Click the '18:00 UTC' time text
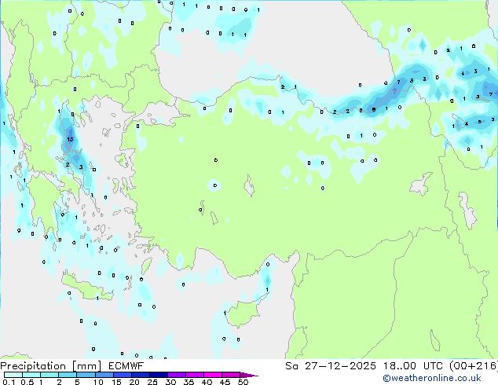This screenshot has width=498, height=385. pyautogui.click(x=413, y=366)
